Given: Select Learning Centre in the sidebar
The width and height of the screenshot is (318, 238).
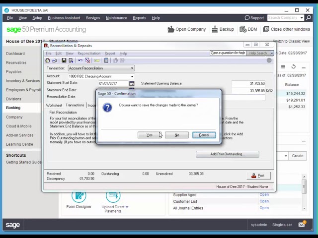Looking at the screenshot, I should 19,144.
